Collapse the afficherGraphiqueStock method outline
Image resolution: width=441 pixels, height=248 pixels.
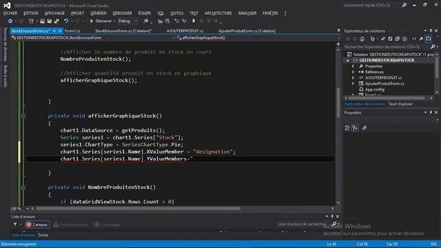pyautogui.click(x=23, y=116)
